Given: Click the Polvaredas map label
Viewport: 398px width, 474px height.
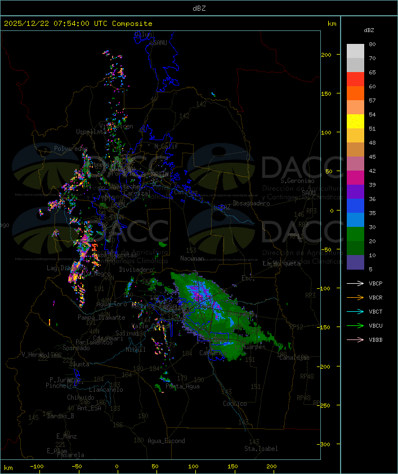Looking at the screenshot, I should tap(71, 149).
